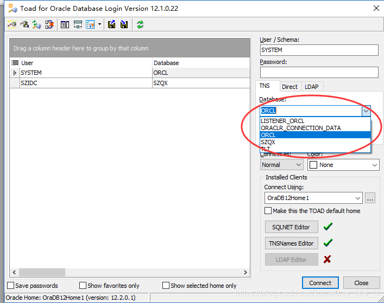
Task: Open the Connect Using OraDB12Home1 dropdown
Action: click(x=313, y=198)
